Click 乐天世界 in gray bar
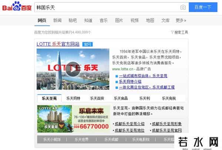 (81, 140)
